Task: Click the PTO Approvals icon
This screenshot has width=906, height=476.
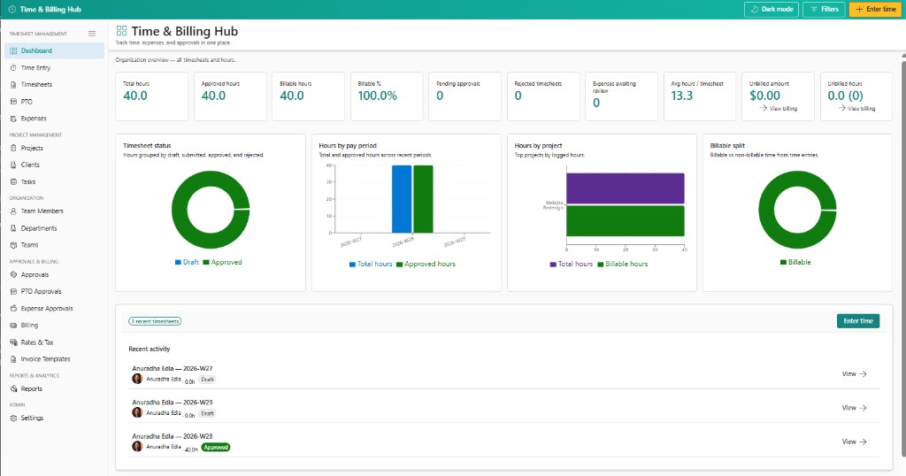Action: 13,291
